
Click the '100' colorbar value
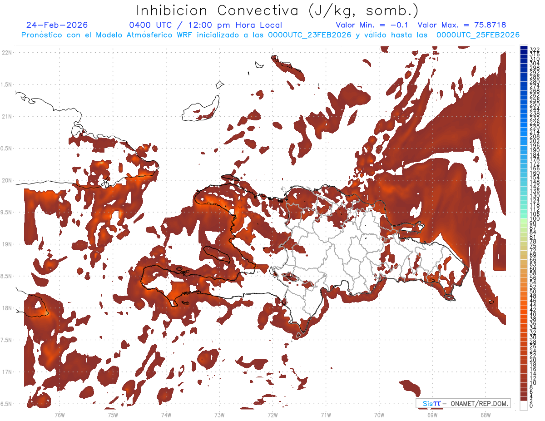point(534,219)
